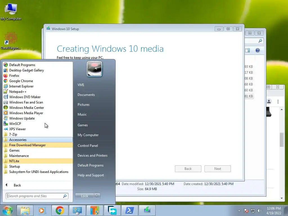
Task: Open Windows Media Player taskbar icon
Action: (42, 210)
